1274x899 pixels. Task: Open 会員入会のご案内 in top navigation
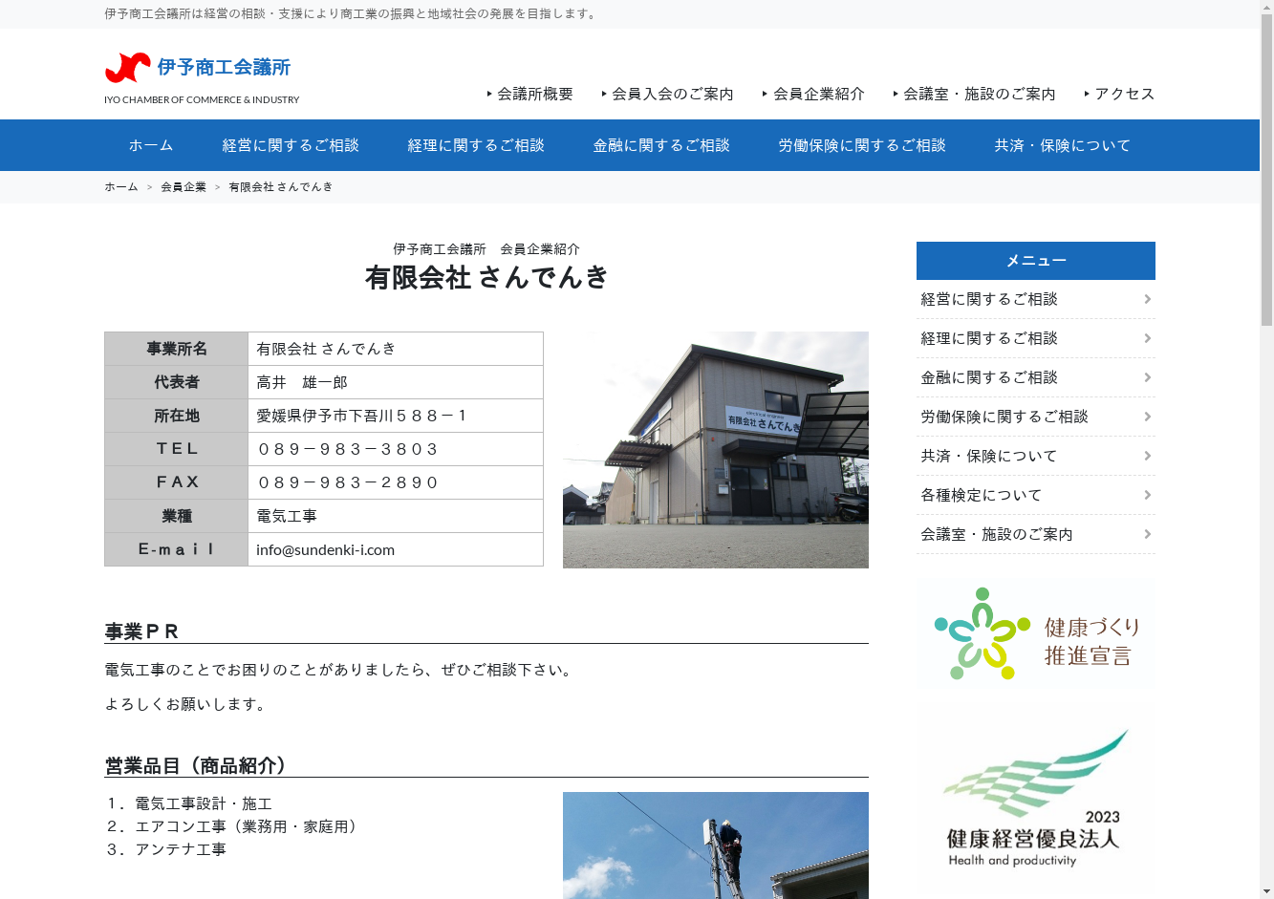(x=668, y=94)
